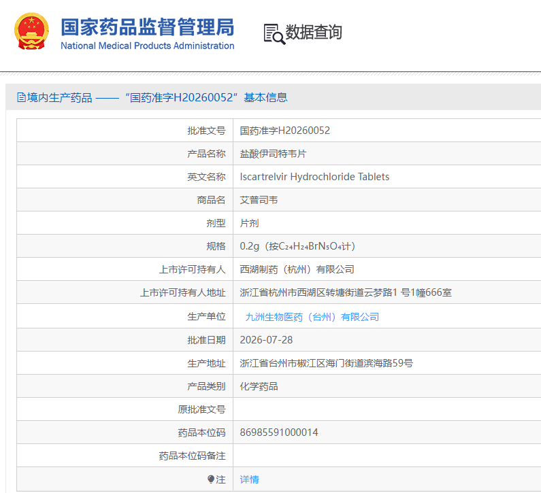Image resolution: width=541 pixels, height=493 pixels.
Task: Select Iscartrelvir Hydrochloride Tablets text
Action: (x=314, y=177)
